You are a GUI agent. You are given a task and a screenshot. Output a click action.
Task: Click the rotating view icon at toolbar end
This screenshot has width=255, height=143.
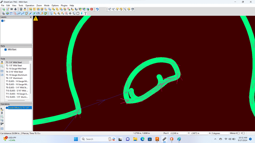[133, 9]
